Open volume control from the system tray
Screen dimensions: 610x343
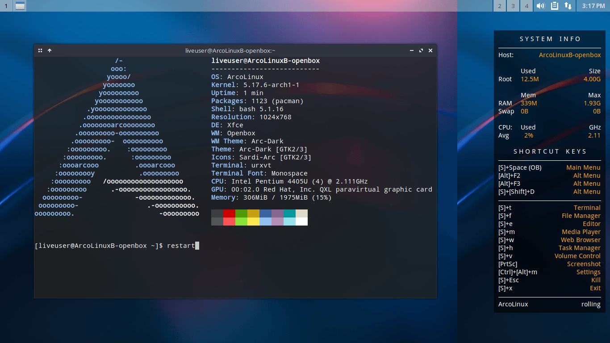pyautogui.click(x=540, y=6)
